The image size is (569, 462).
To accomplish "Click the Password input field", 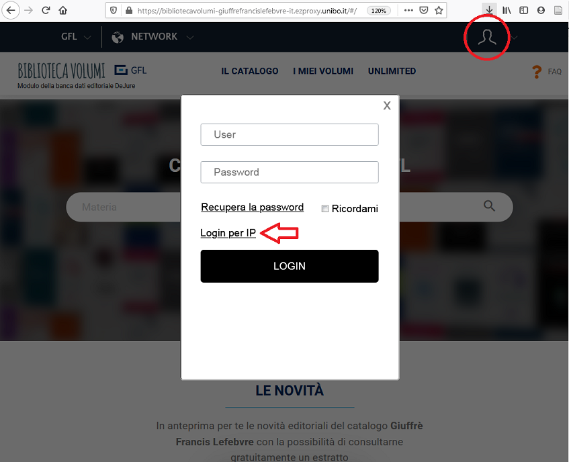I will 290,172.
